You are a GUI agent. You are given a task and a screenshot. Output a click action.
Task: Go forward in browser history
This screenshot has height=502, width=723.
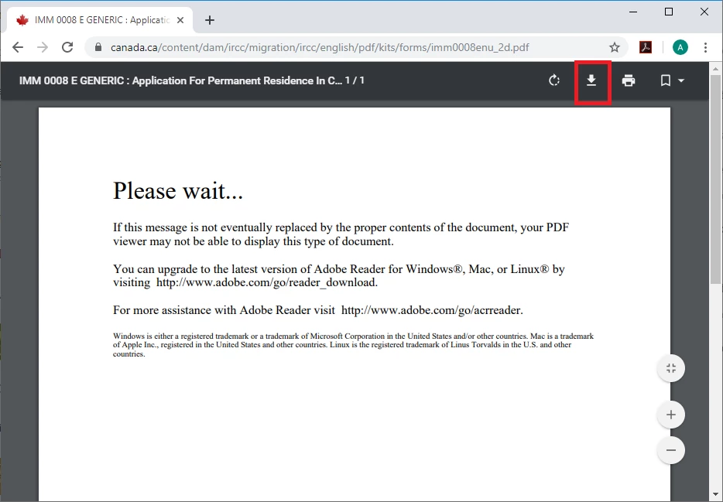tap(43, 47)
